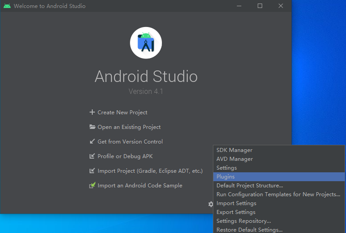Image resolution: width=346 pixels, height=233 pixels.
Task: Select the highlighted Plugins entry
Action: click(279, 177)
